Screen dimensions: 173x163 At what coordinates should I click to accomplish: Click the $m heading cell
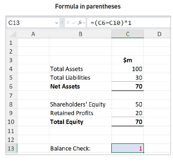[128, 60]
